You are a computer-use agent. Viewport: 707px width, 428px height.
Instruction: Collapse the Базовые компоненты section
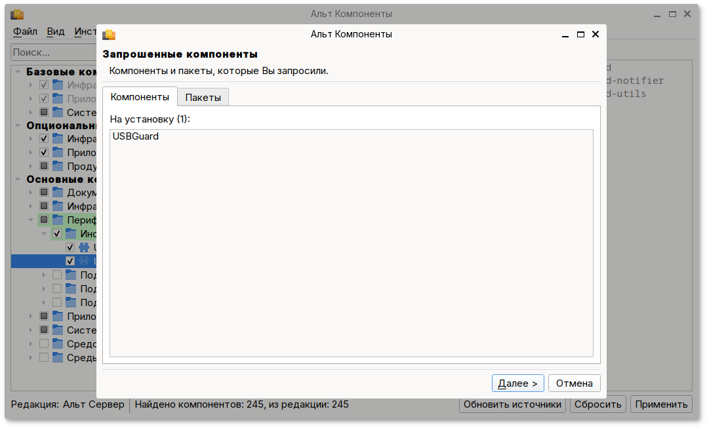pos(18,71)
